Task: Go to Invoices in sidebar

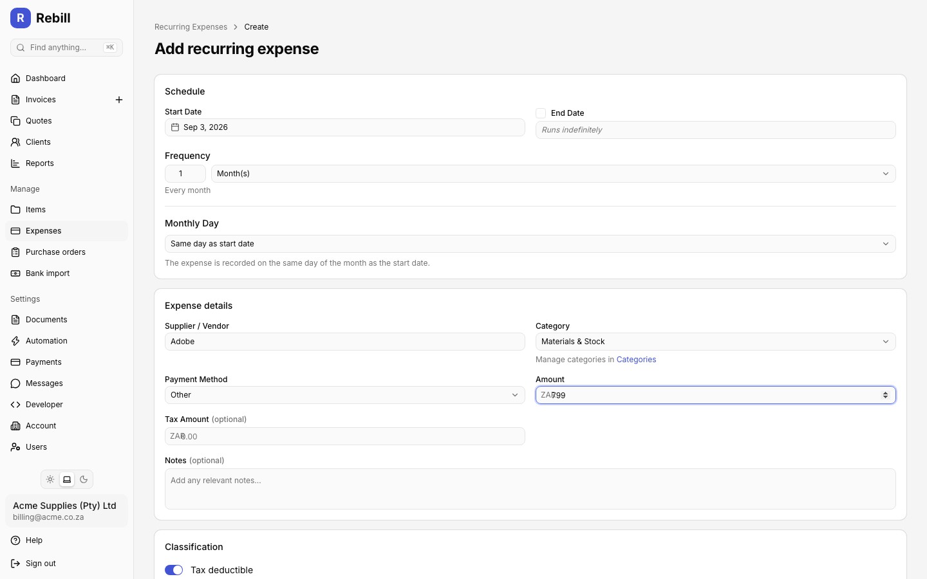Action: [41, 100]
